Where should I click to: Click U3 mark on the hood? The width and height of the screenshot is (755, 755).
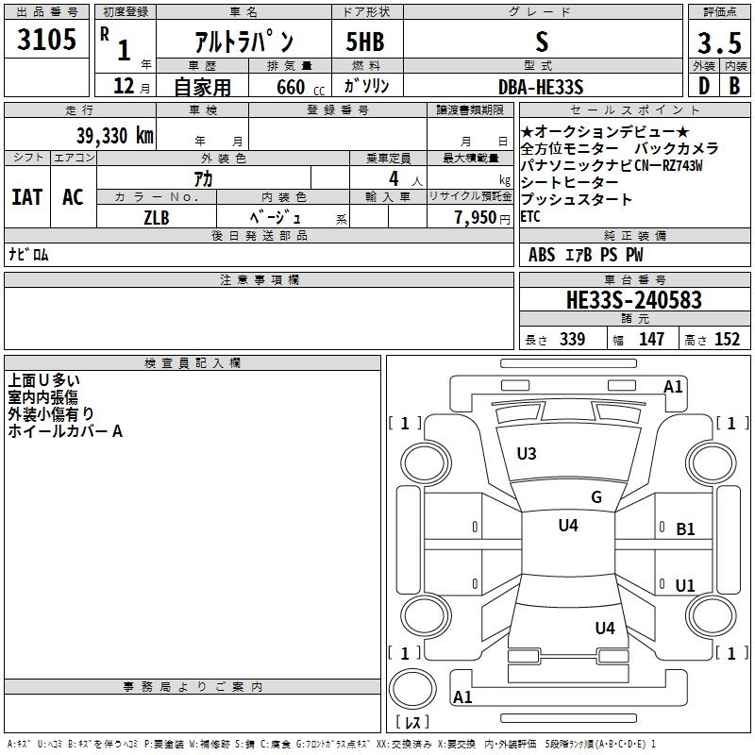527,454
